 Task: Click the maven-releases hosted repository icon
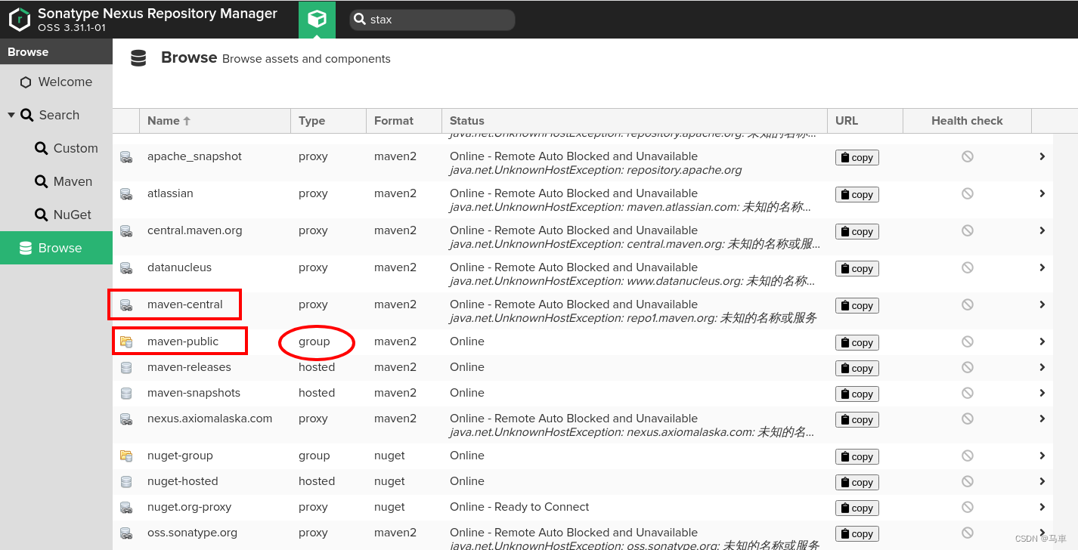[125, 367]
